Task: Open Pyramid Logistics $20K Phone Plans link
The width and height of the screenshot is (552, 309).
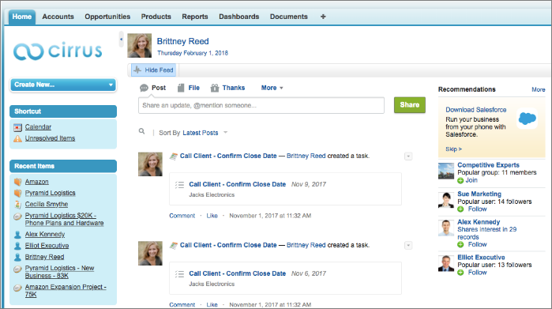Action: 64,219
